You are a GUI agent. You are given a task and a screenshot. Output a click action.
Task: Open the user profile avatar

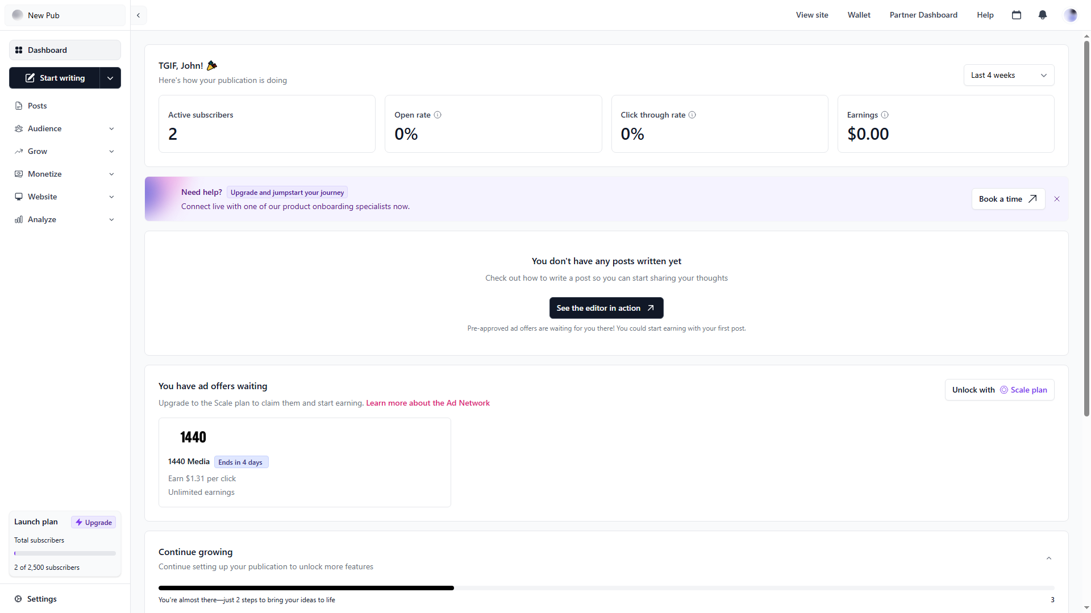tap(1070, 15)
